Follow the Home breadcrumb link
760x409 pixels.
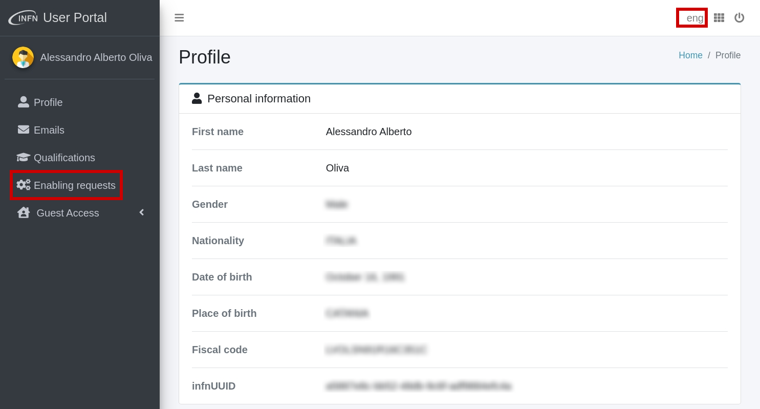click(x=690, y=55)
